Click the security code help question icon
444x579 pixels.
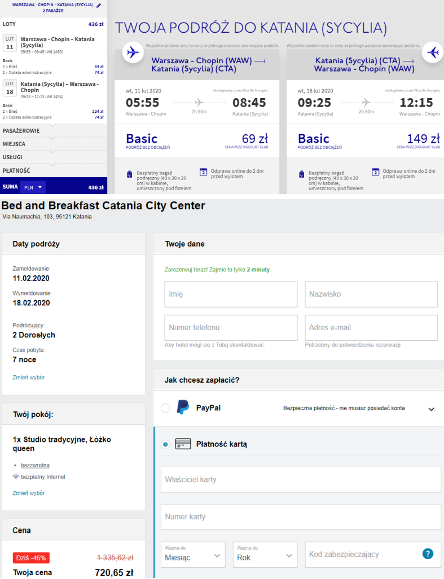428,554
